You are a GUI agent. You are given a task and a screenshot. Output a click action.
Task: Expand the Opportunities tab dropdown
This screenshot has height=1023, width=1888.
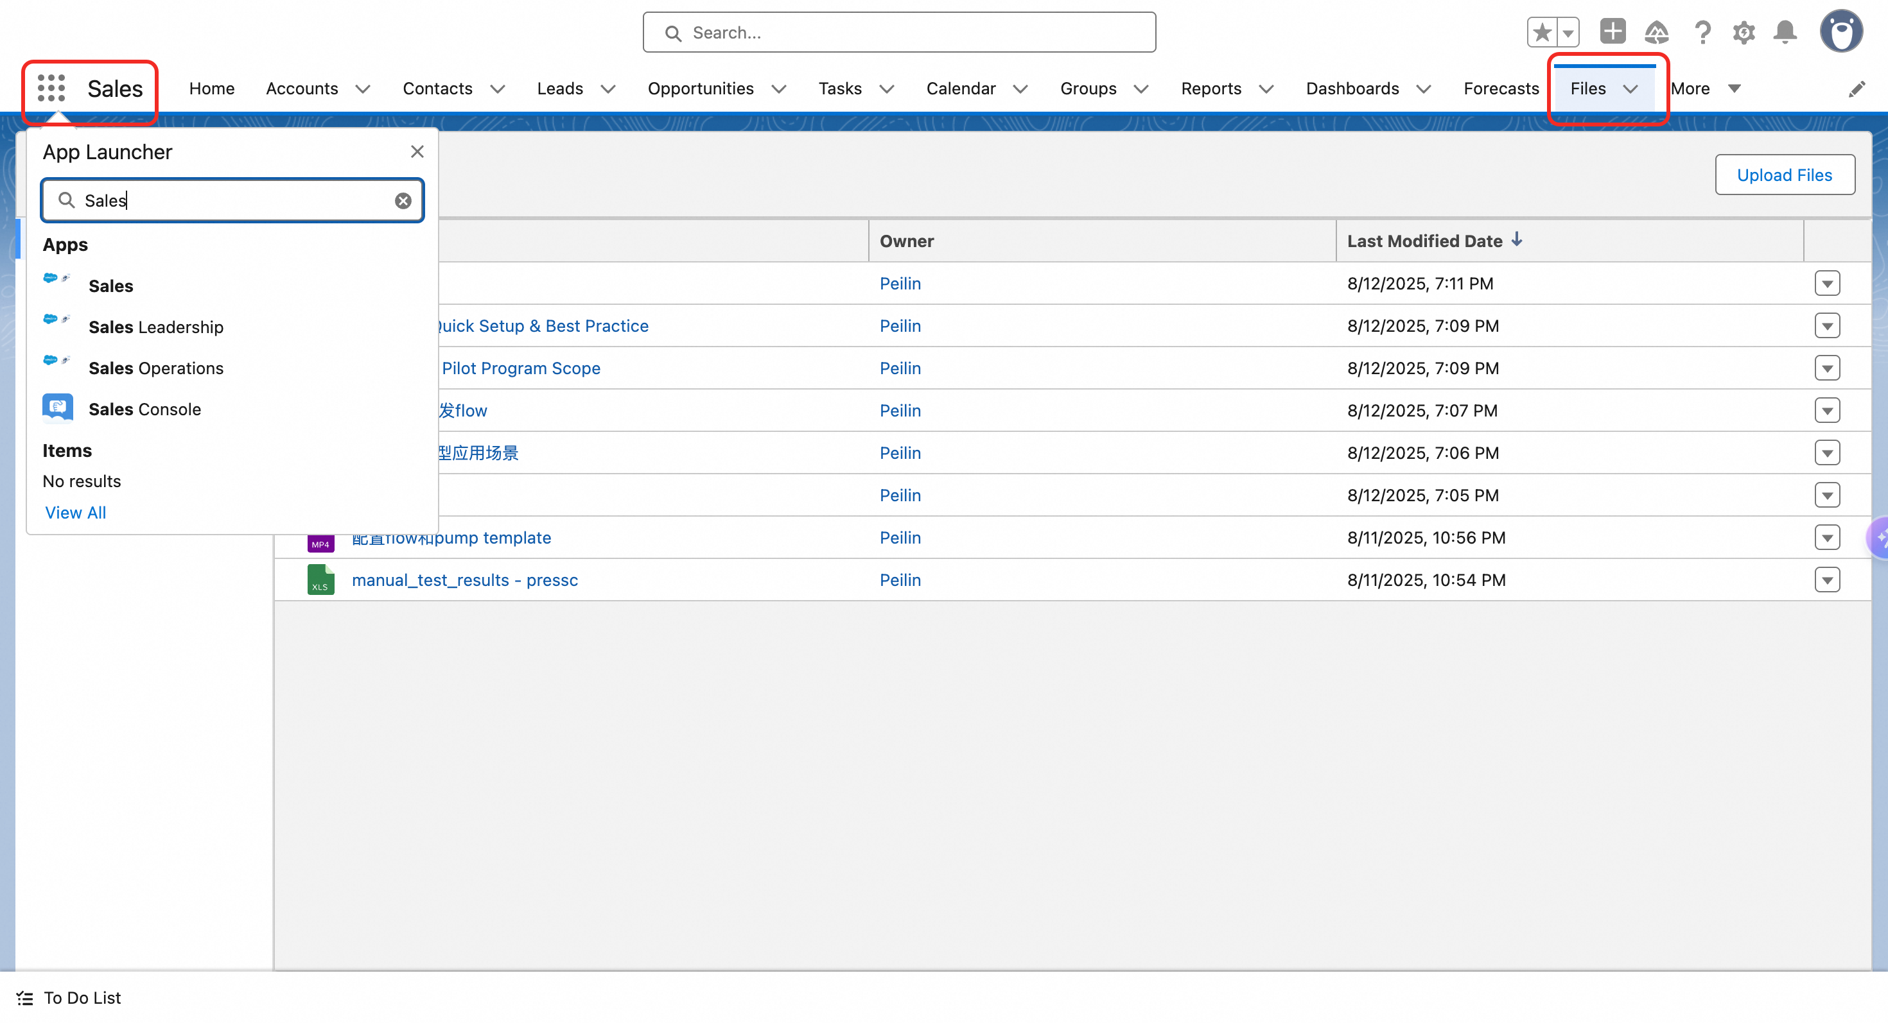779,89
